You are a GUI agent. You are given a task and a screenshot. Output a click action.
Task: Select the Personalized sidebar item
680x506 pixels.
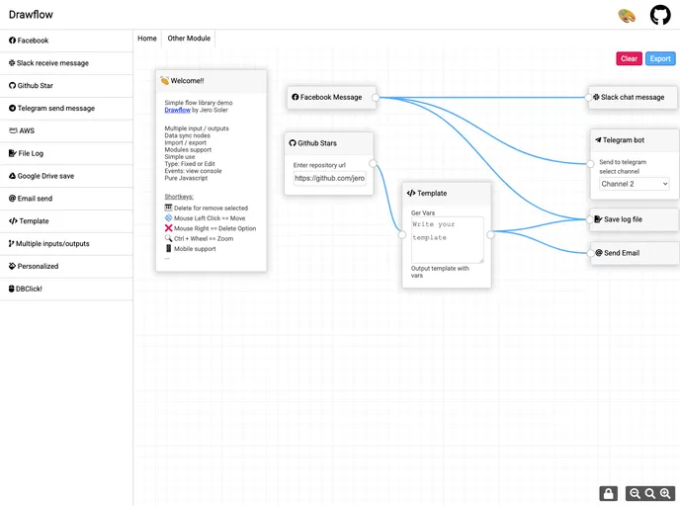click(x=66, y=266)
